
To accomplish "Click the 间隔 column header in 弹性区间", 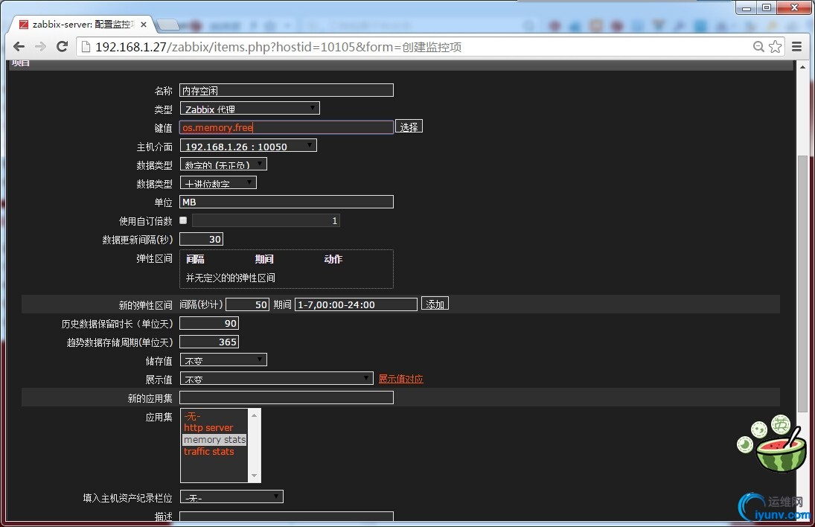I will click(x=196, y=259).
